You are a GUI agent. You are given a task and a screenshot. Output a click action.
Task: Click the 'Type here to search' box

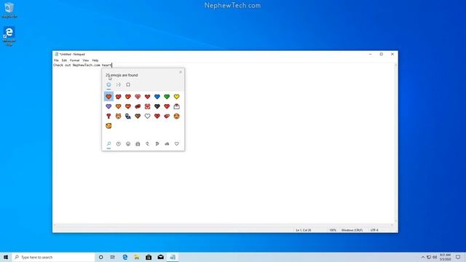click(x=53, y=257)
